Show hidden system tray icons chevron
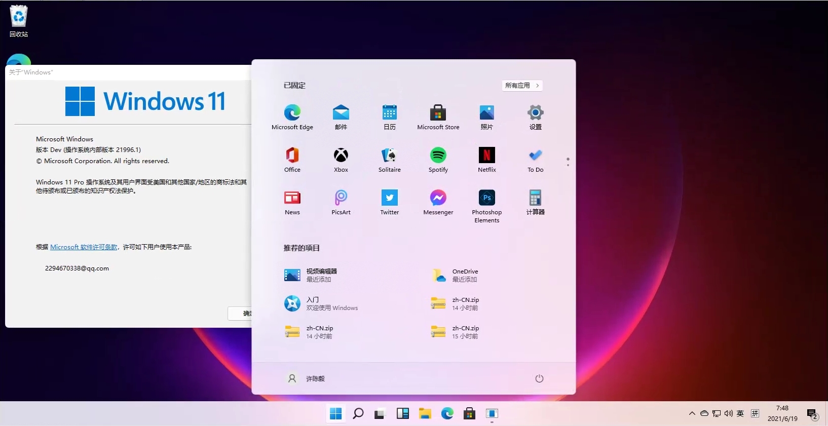The width and height of the screenshot is (828, 426). (x=692, y=413)
